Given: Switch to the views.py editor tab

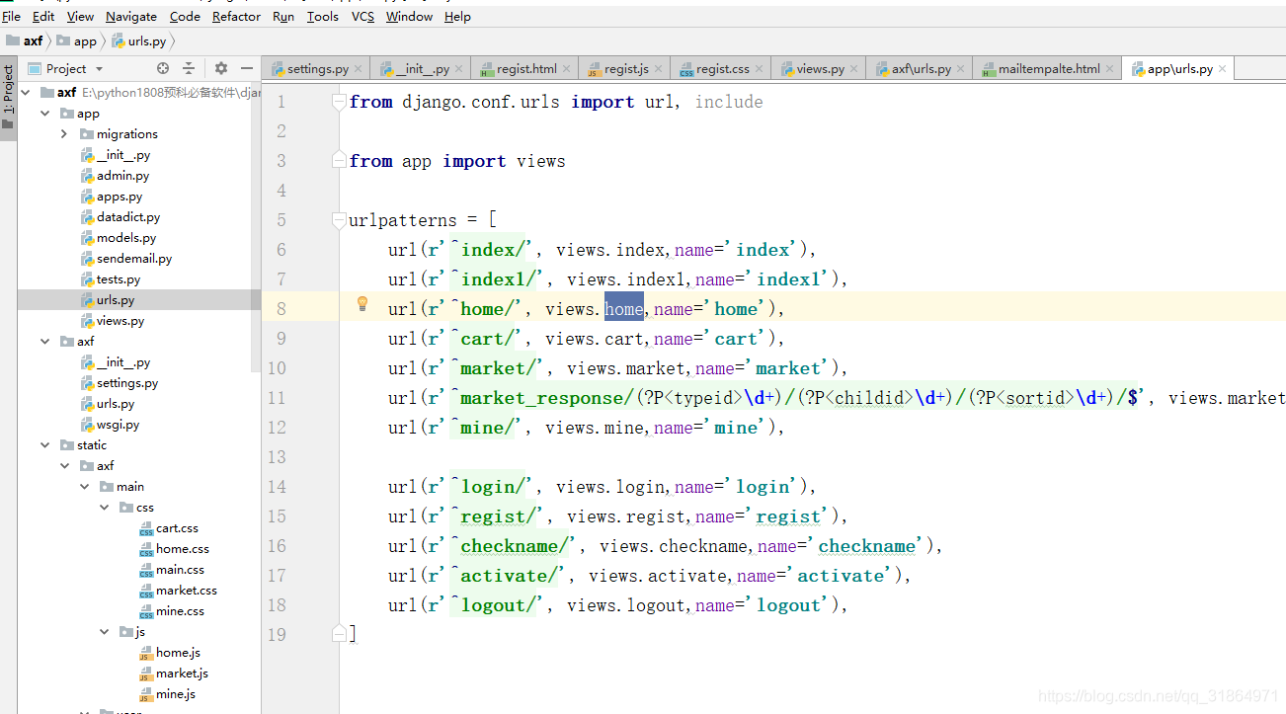Looking at the screenshot, I should click(x=820, y=69).
